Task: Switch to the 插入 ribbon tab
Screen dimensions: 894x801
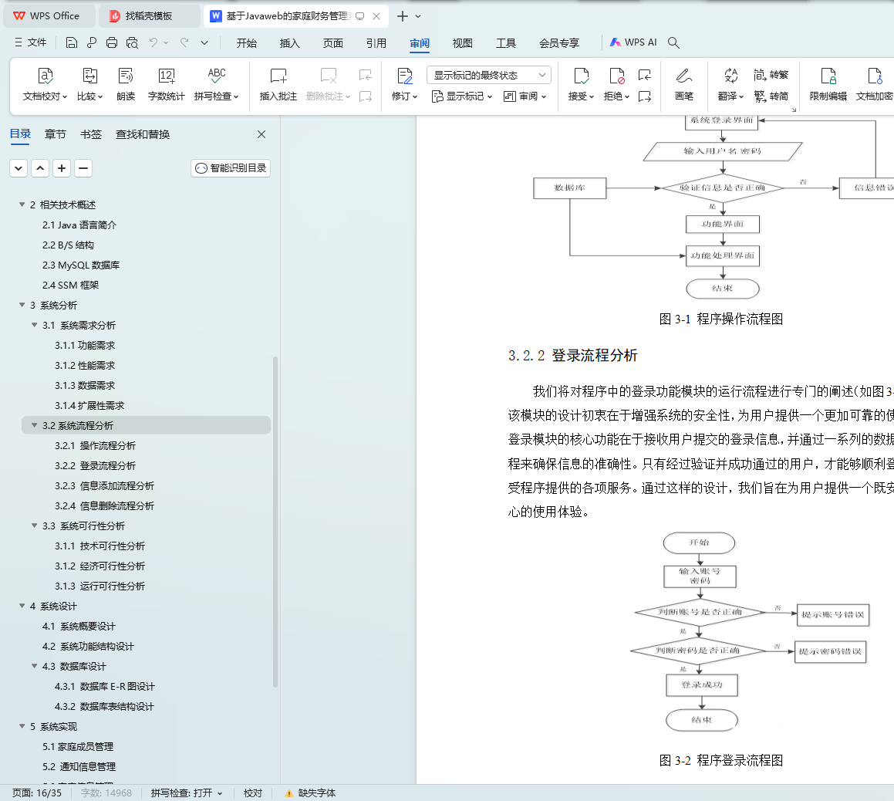Action: [289, 42]
